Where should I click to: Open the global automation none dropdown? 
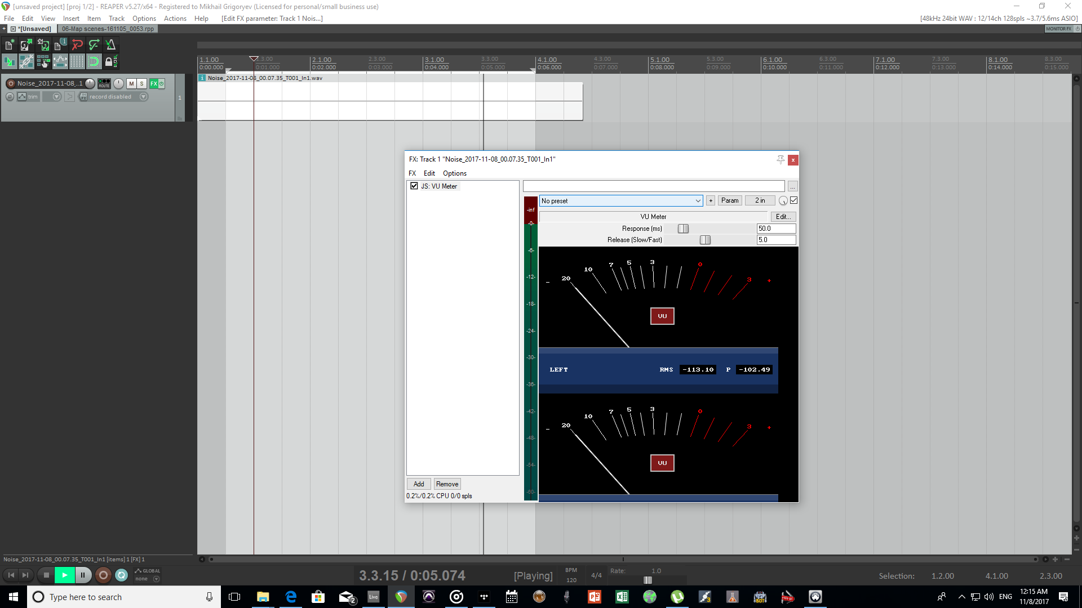pos(156,579)
